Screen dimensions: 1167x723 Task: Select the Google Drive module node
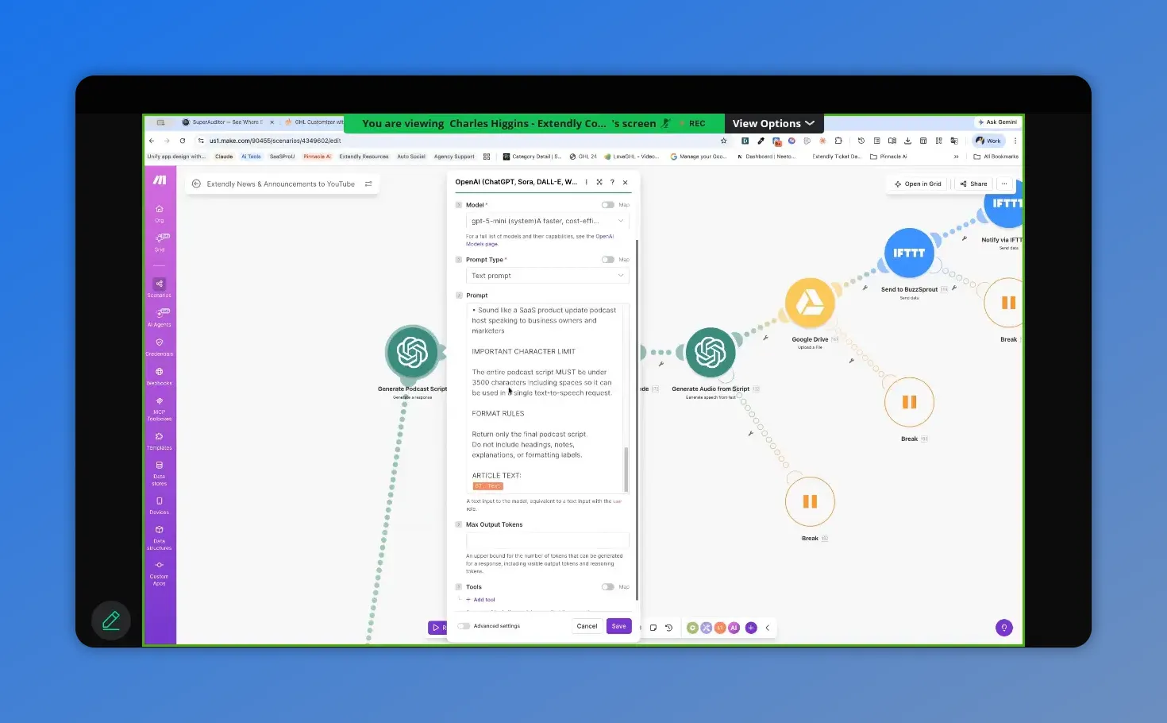(810, 304)
